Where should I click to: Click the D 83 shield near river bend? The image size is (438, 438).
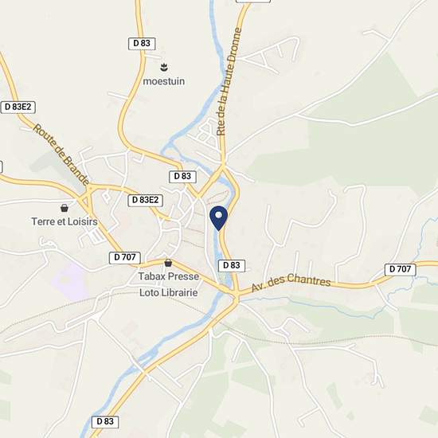(x=182, y=177)
